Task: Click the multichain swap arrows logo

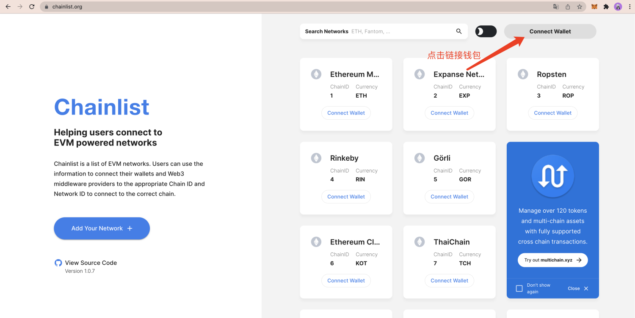Action: click(x=552, y=176)
